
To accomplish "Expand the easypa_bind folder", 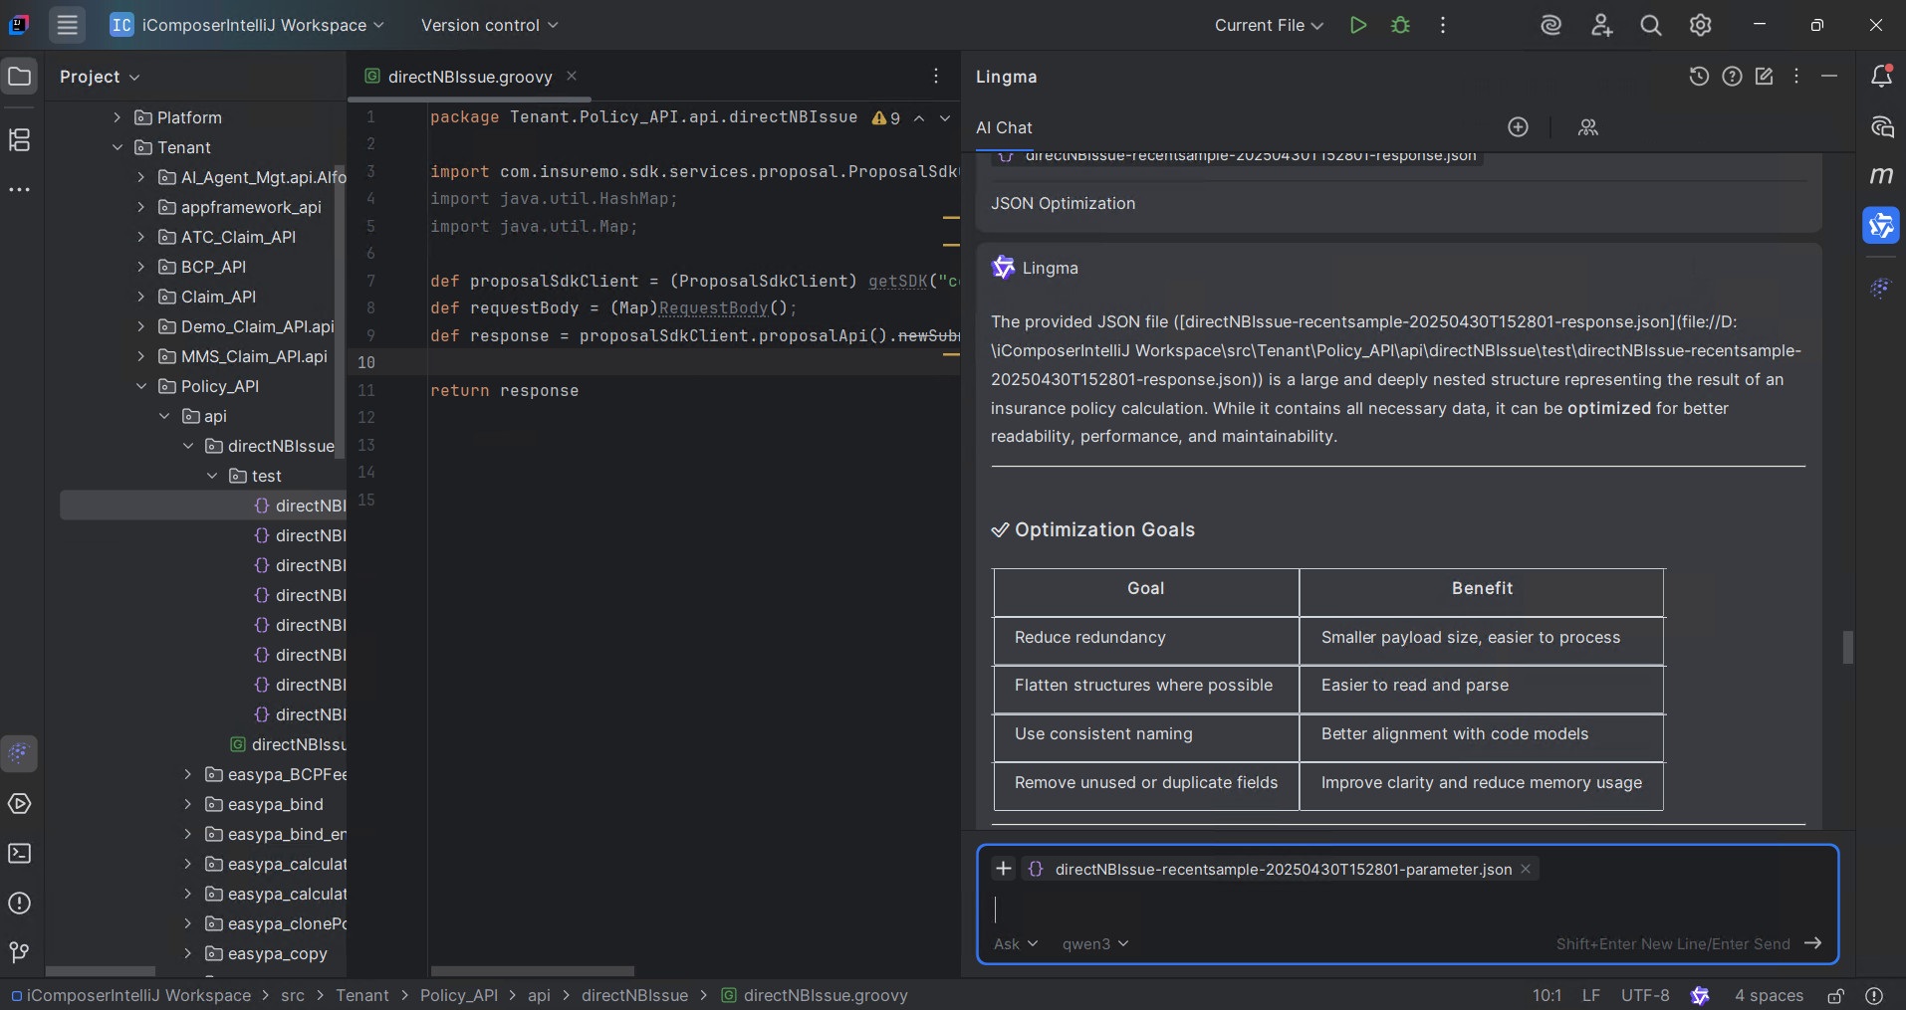I will click(188, 804).
